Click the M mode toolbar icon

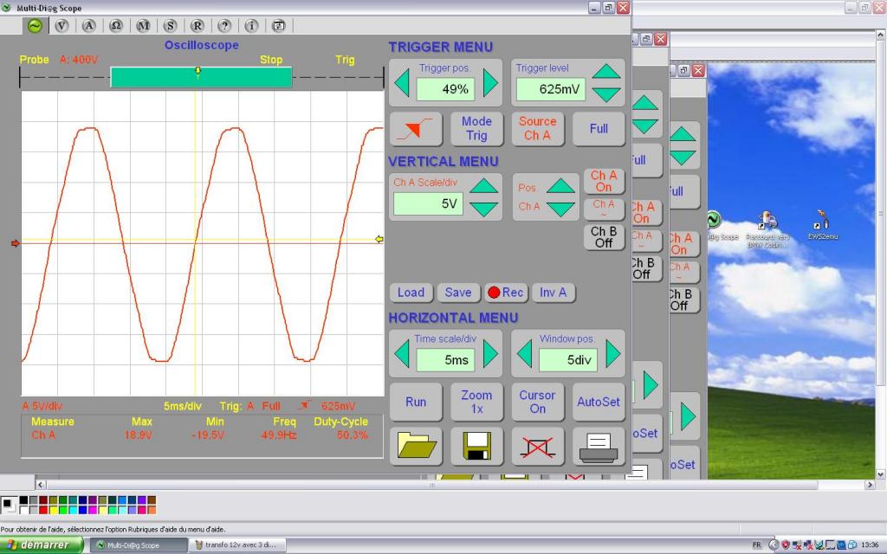143,25
